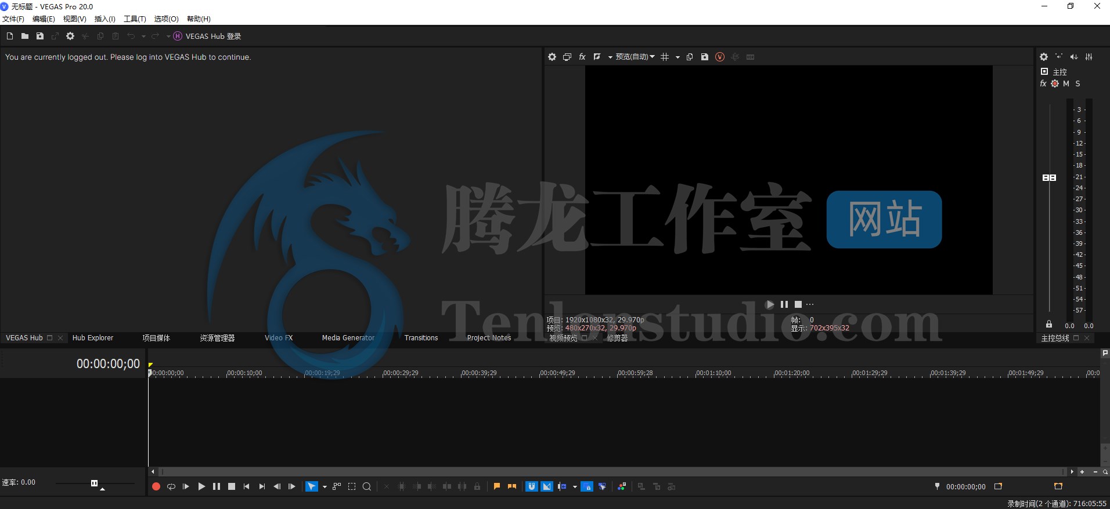Expand the edit tool dropdown arrow
Image resolution: width=1110 pixels, height=509 pixels.
[325, 486]
